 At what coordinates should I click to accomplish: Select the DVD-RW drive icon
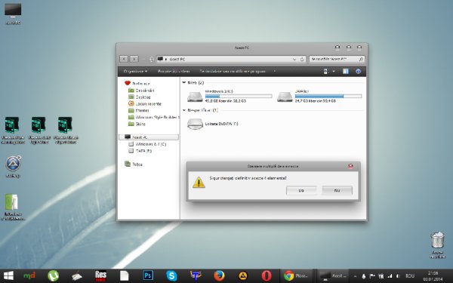195,124
